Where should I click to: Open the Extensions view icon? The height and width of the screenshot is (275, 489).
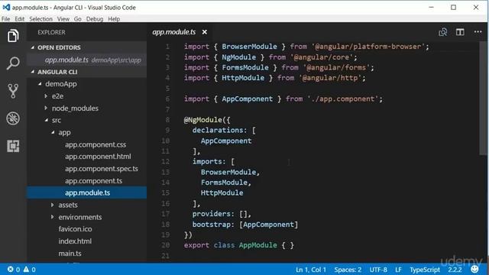pyautogui.click(x=13, y=146)
